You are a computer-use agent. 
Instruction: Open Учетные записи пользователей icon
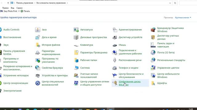pos(76,75)
